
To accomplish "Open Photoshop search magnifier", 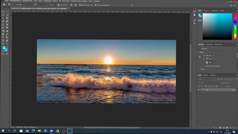I will point(231,6).
